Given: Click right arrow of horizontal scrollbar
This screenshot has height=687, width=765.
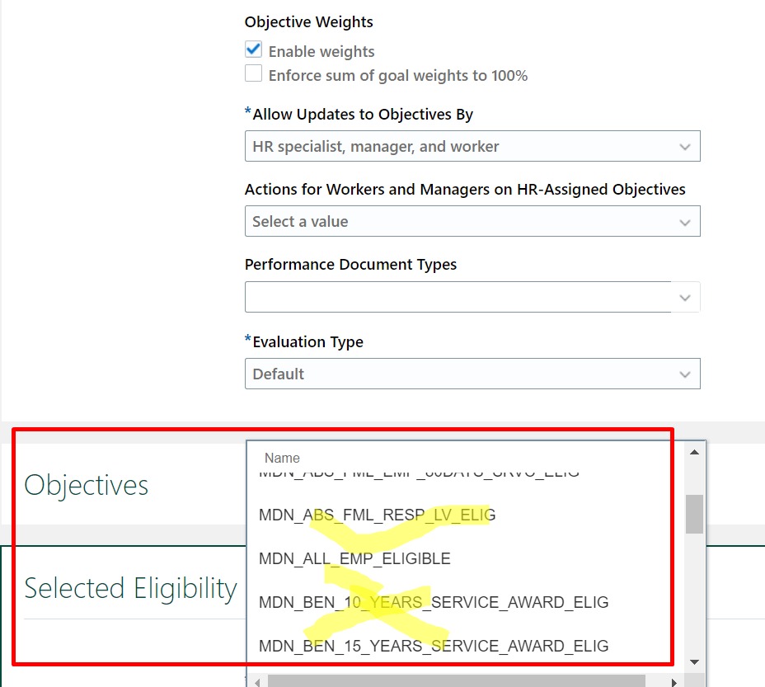Looking at the screenshot, I should pos(673,680).
